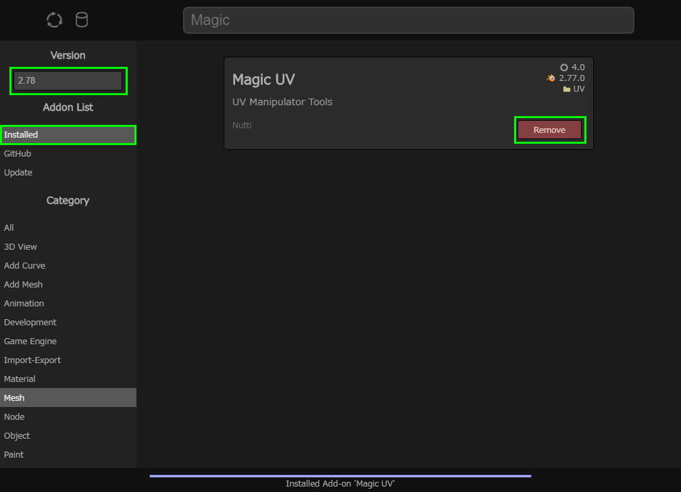
Task: Select the Add Curve category
Action: coord(68,265)
